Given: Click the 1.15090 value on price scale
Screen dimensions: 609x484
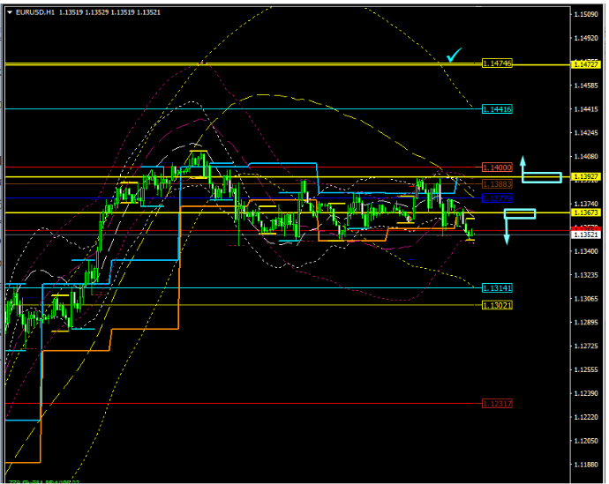Looking at the screenshot, I should (x=586, y=14).
